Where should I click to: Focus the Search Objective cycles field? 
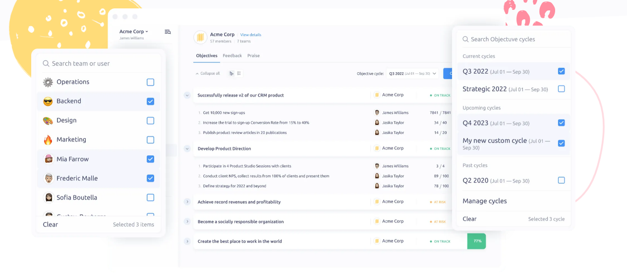pyautogui.click(x=513, y=39)
